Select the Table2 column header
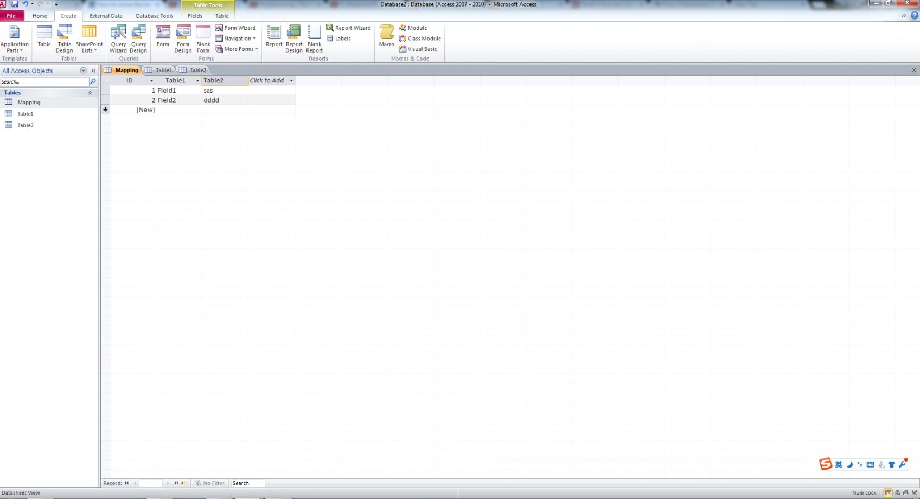The width and height of the screenshot is (920, 499). click(225, 80)
